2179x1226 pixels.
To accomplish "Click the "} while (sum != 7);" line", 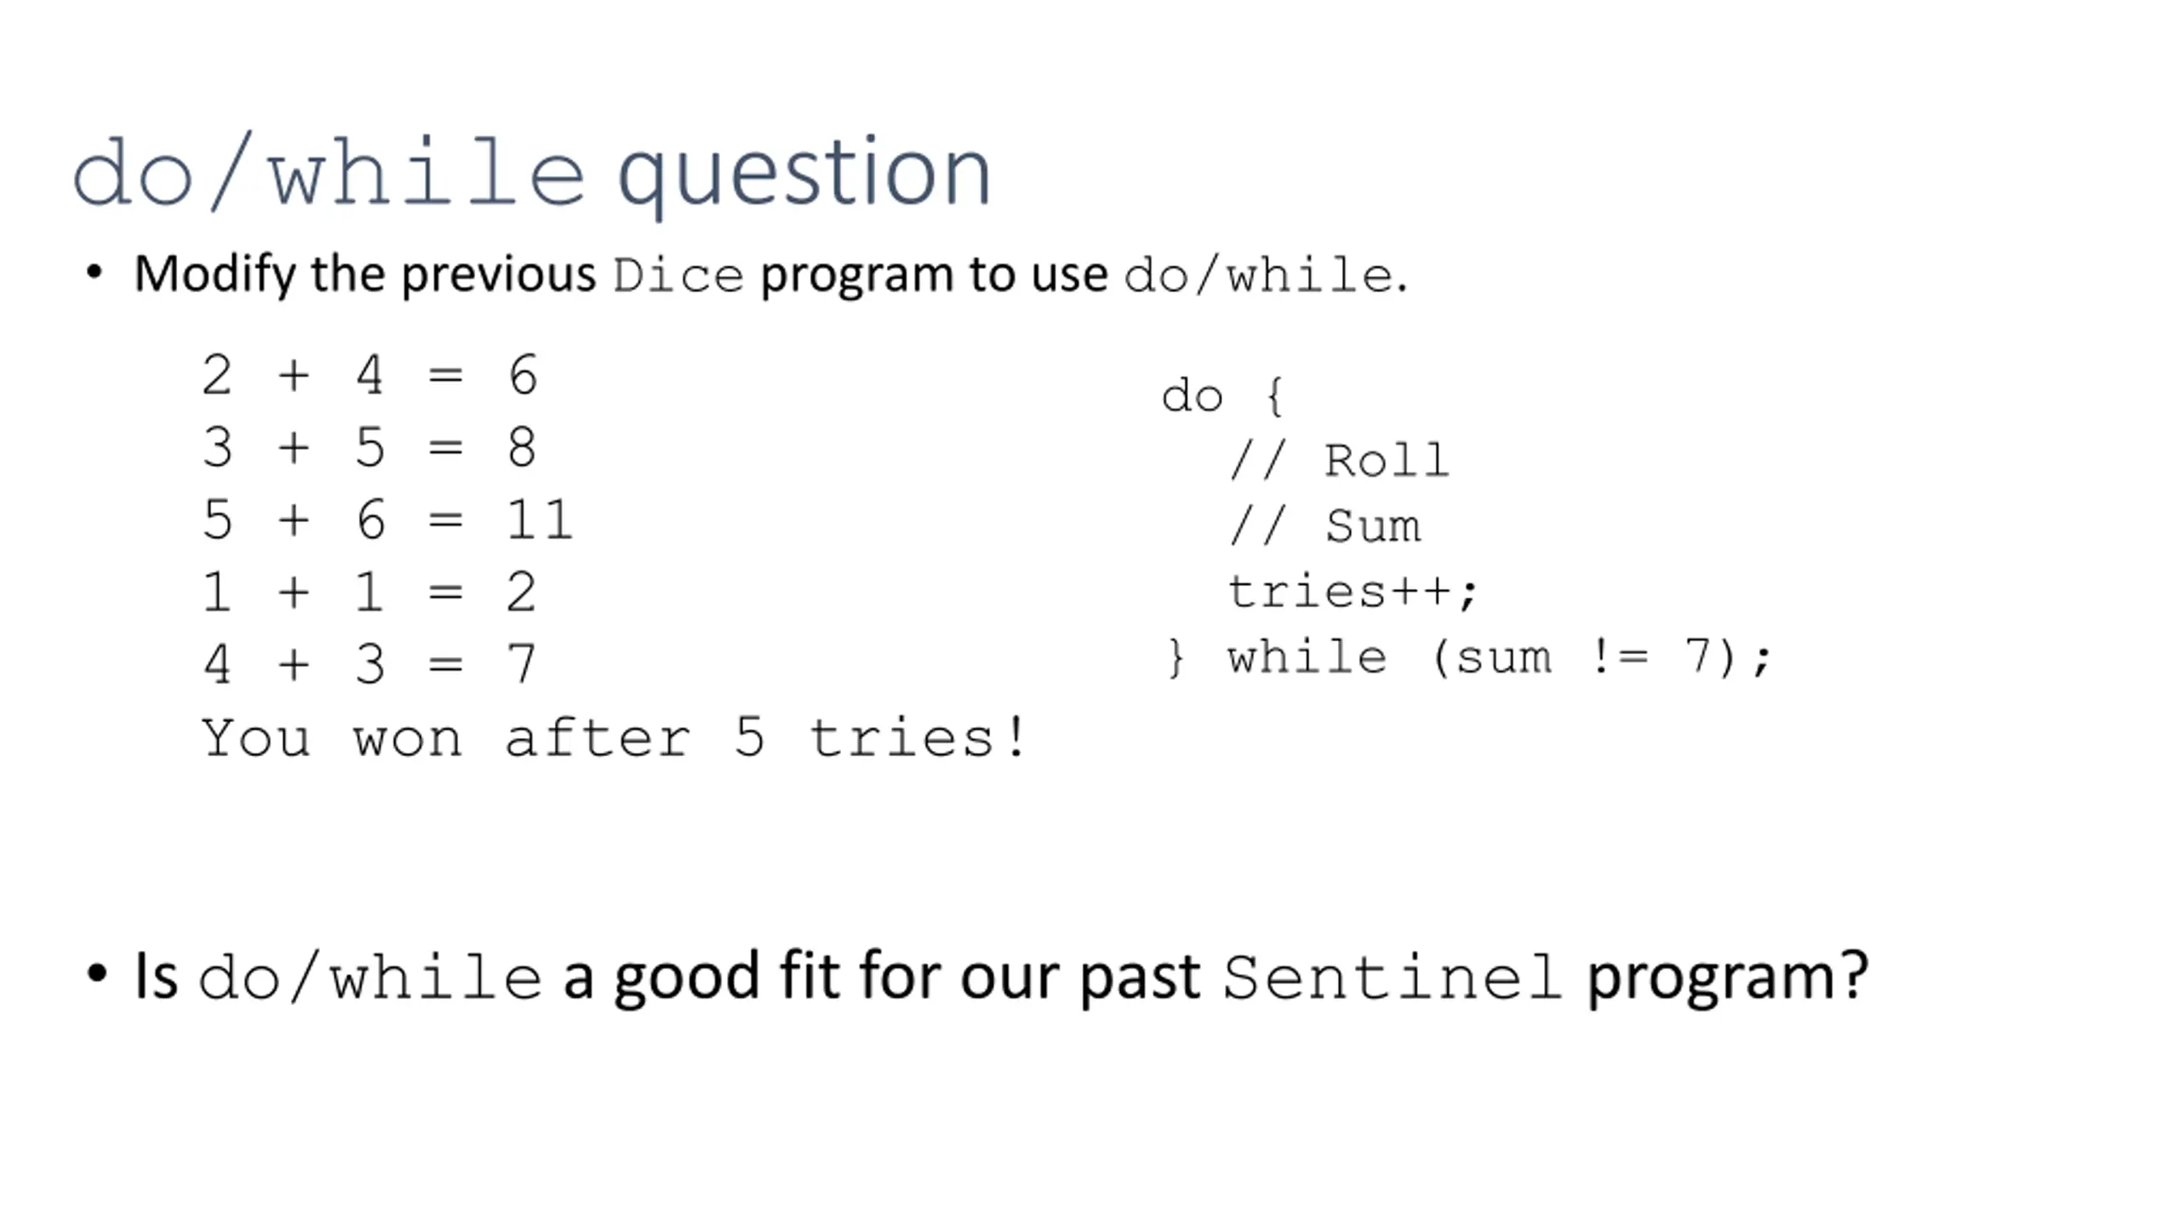I will click(x=1467, y=658).
